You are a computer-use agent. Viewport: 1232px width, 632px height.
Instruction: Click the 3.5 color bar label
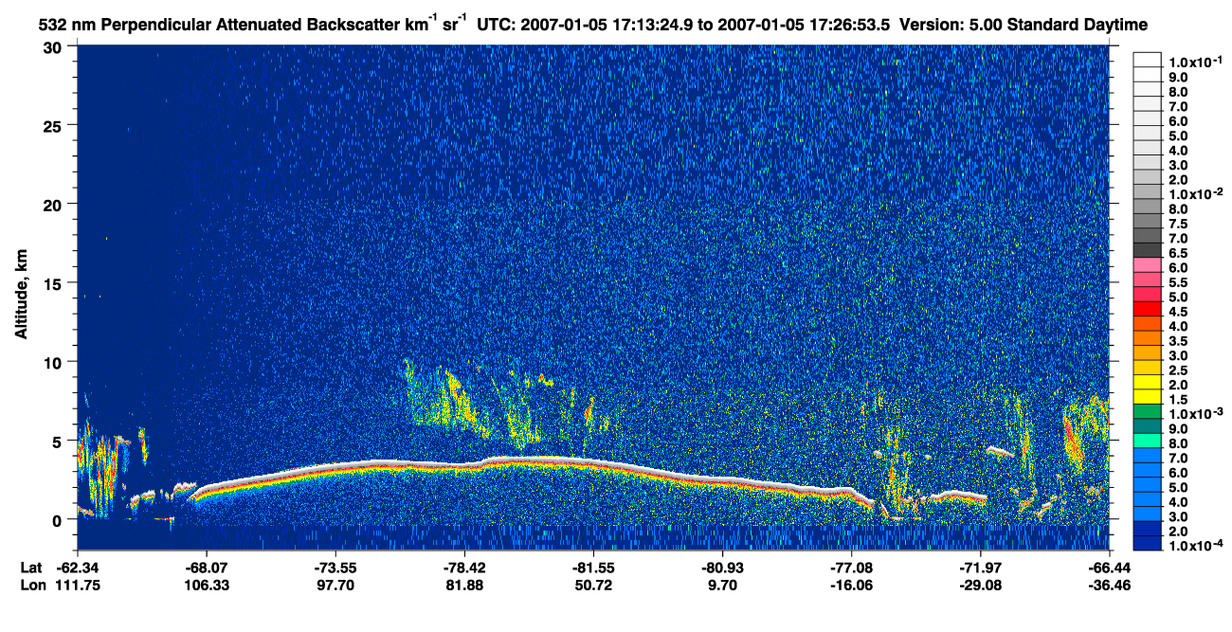tap(1178, 340)
